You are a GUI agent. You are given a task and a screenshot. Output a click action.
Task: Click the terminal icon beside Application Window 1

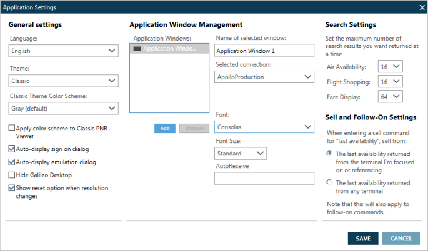click(x=137, y=48)
